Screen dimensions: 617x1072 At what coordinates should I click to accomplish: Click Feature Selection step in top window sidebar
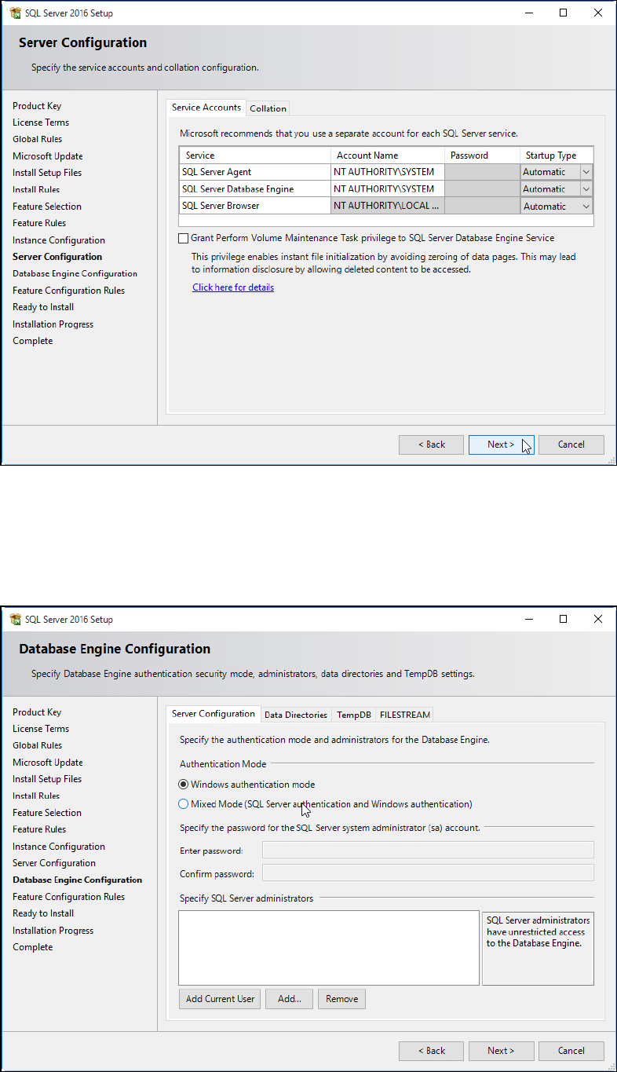[x=47, y=207]
